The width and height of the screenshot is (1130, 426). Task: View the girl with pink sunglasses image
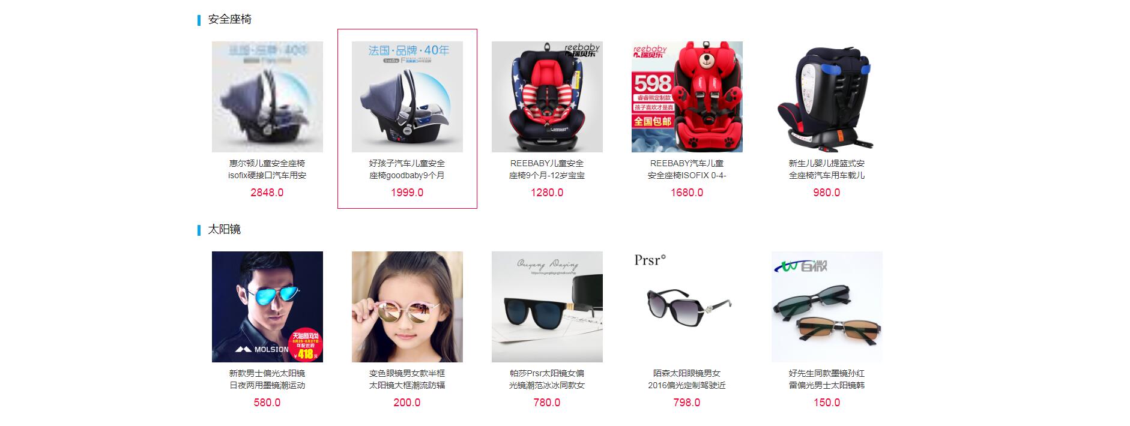pos(407,307)
